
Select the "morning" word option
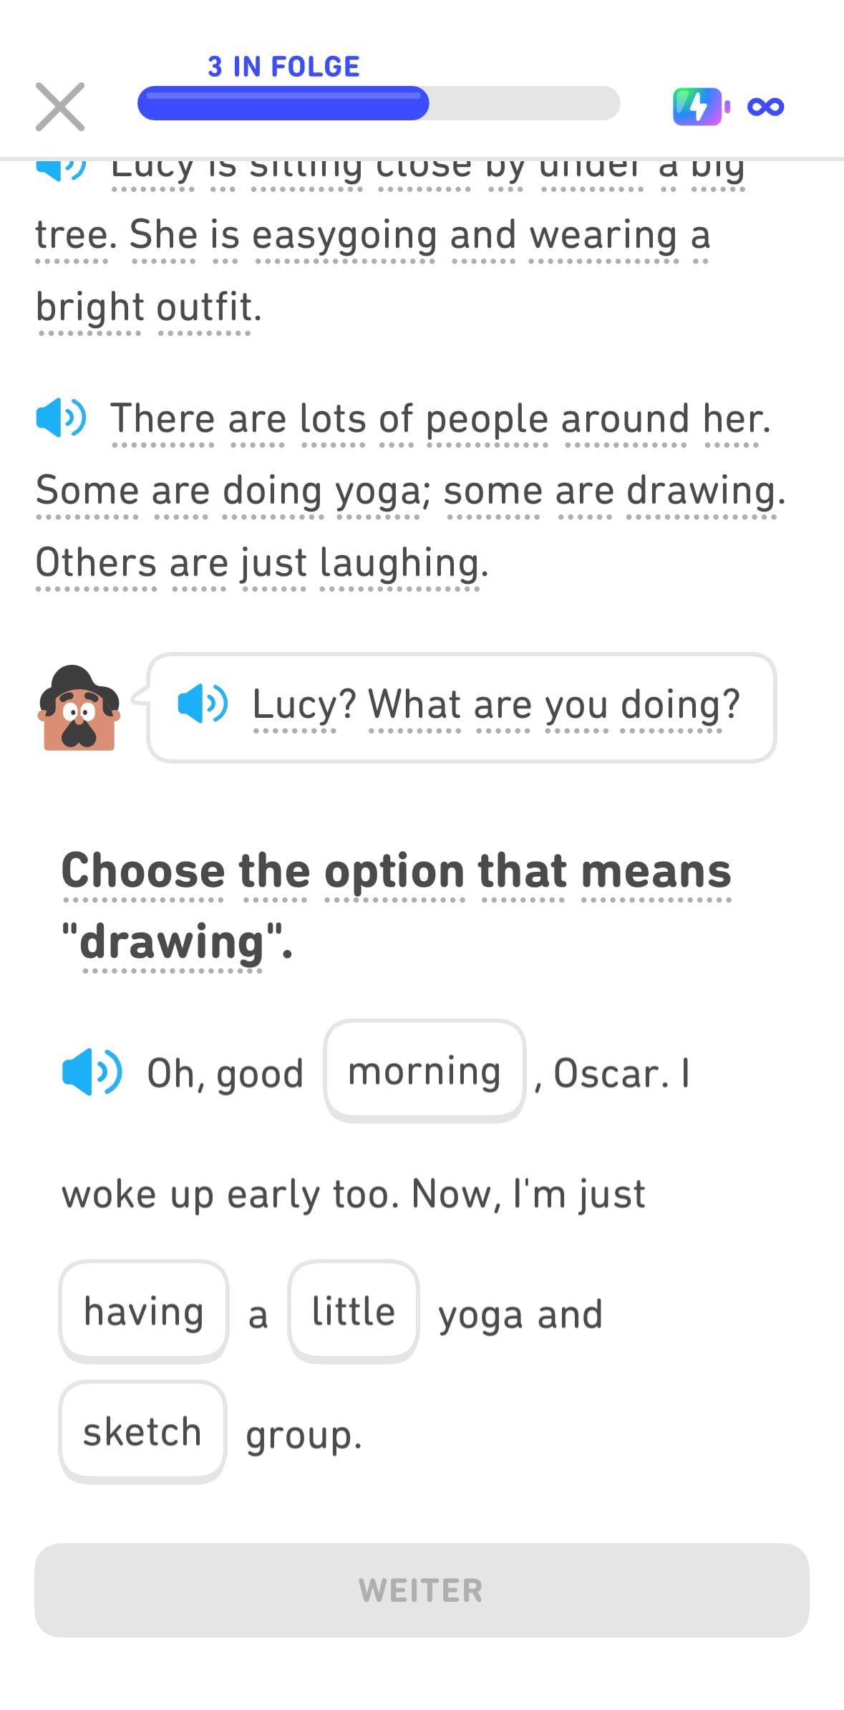pyautogui.click(x=425, y=1071)
